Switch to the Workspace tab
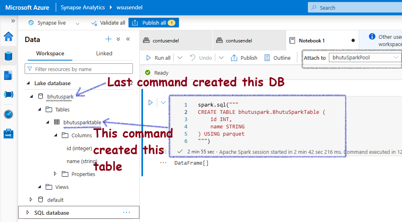 pos(50,53)
